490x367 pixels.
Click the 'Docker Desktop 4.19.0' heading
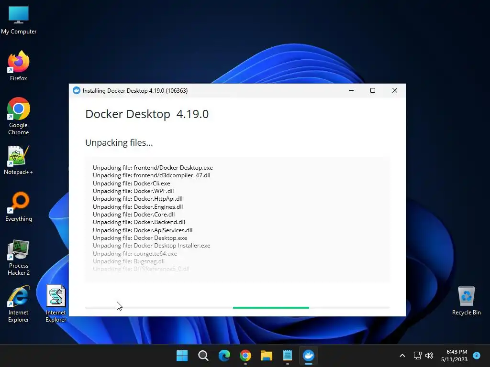[x=147, y=114]
